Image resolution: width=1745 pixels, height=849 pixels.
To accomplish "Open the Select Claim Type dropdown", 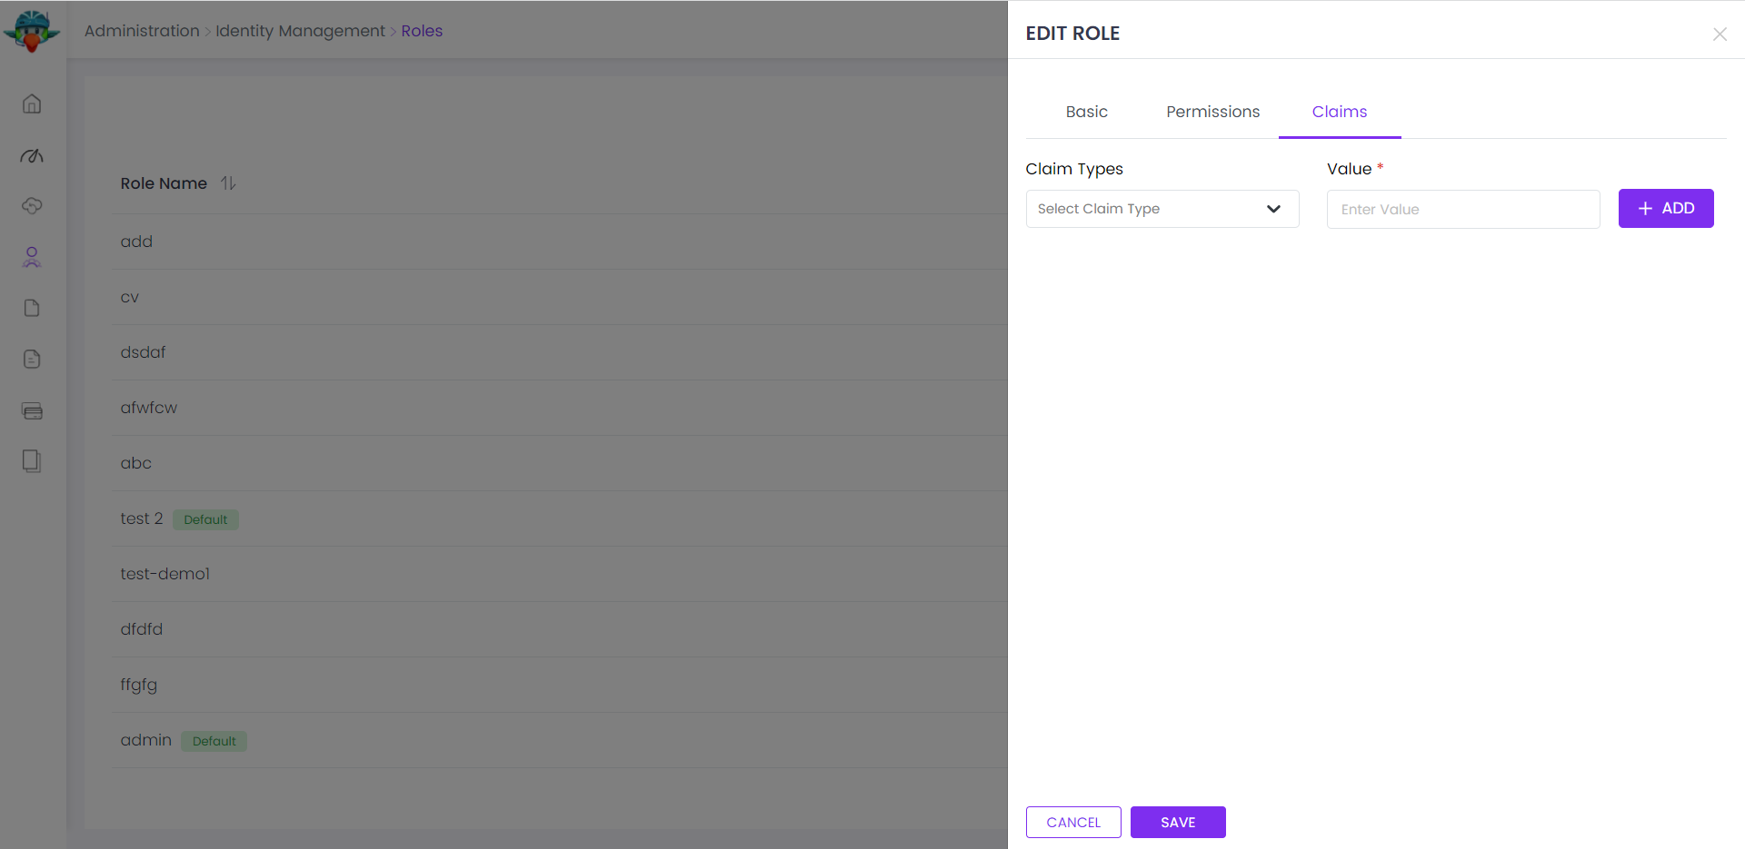I will pyautogui.click(x=1162, y=209).
